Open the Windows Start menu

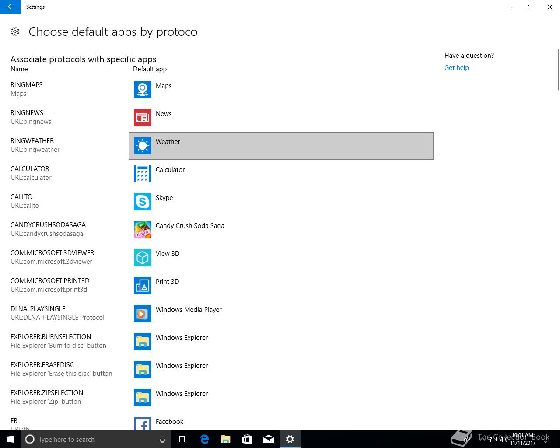(10, 439)
